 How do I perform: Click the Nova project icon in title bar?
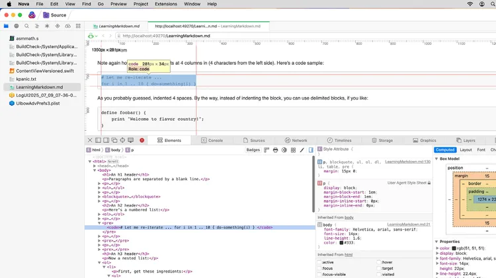point(32,15)
